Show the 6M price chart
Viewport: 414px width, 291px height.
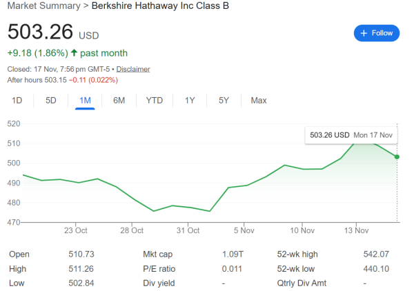(x=119, y=101)
